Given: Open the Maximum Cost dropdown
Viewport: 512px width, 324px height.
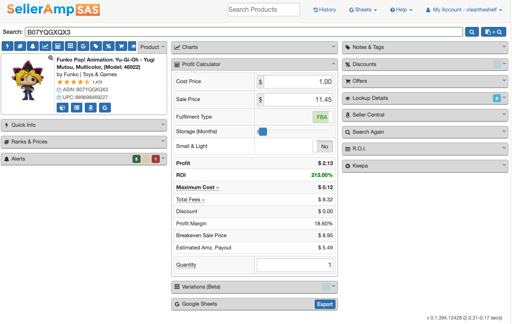Looking at the screenshot, I should coord(198,187).
